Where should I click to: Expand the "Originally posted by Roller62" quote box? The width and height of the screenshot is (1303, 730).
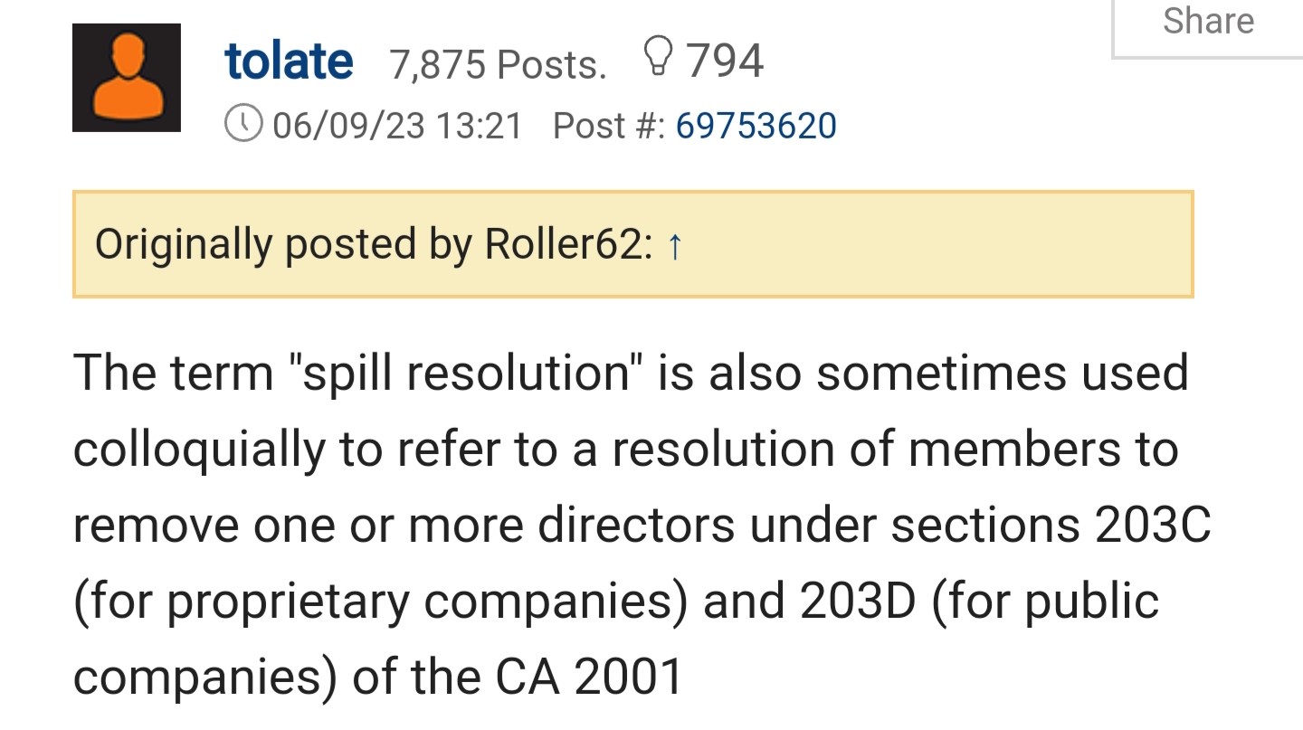(x=632, y=244)
